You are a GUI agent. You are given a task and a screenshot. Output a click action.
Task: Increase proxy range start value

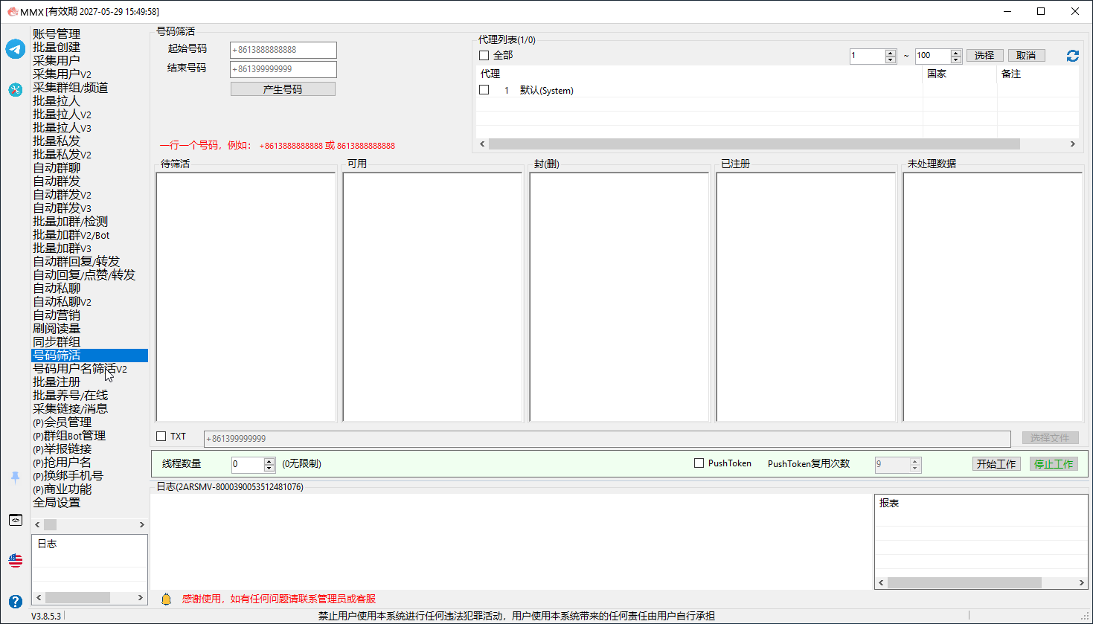tap(891, 53)
